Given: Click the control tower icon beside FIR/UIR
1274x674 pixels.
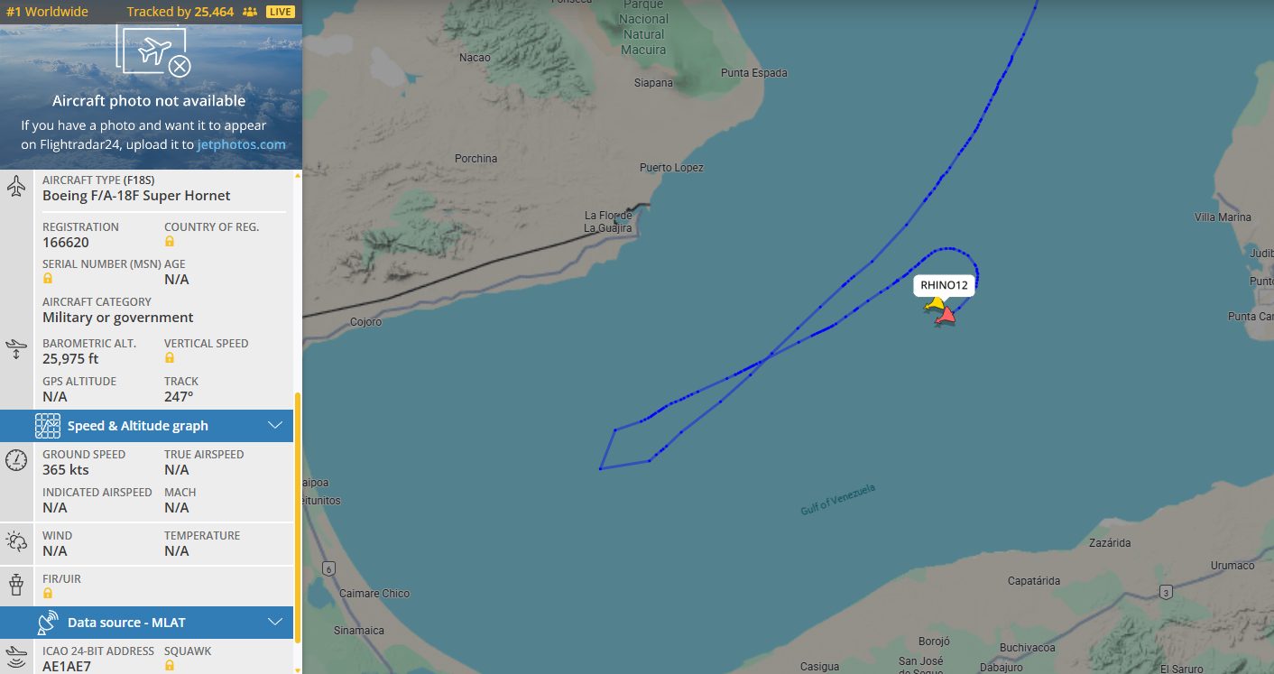Looking at the screenshot, I should (16, 585).
